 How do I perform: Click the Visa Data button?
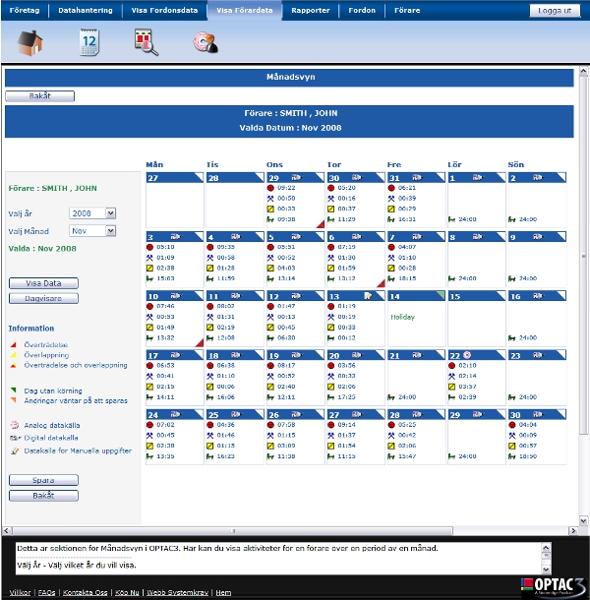click(x=43, y=283)
